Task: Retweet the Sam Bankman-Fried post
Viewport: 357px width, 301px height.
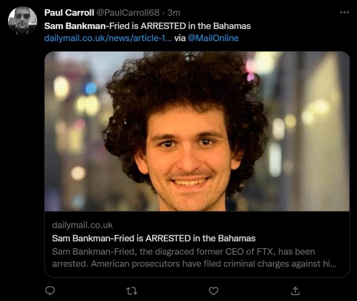Action: coord(132,291)
